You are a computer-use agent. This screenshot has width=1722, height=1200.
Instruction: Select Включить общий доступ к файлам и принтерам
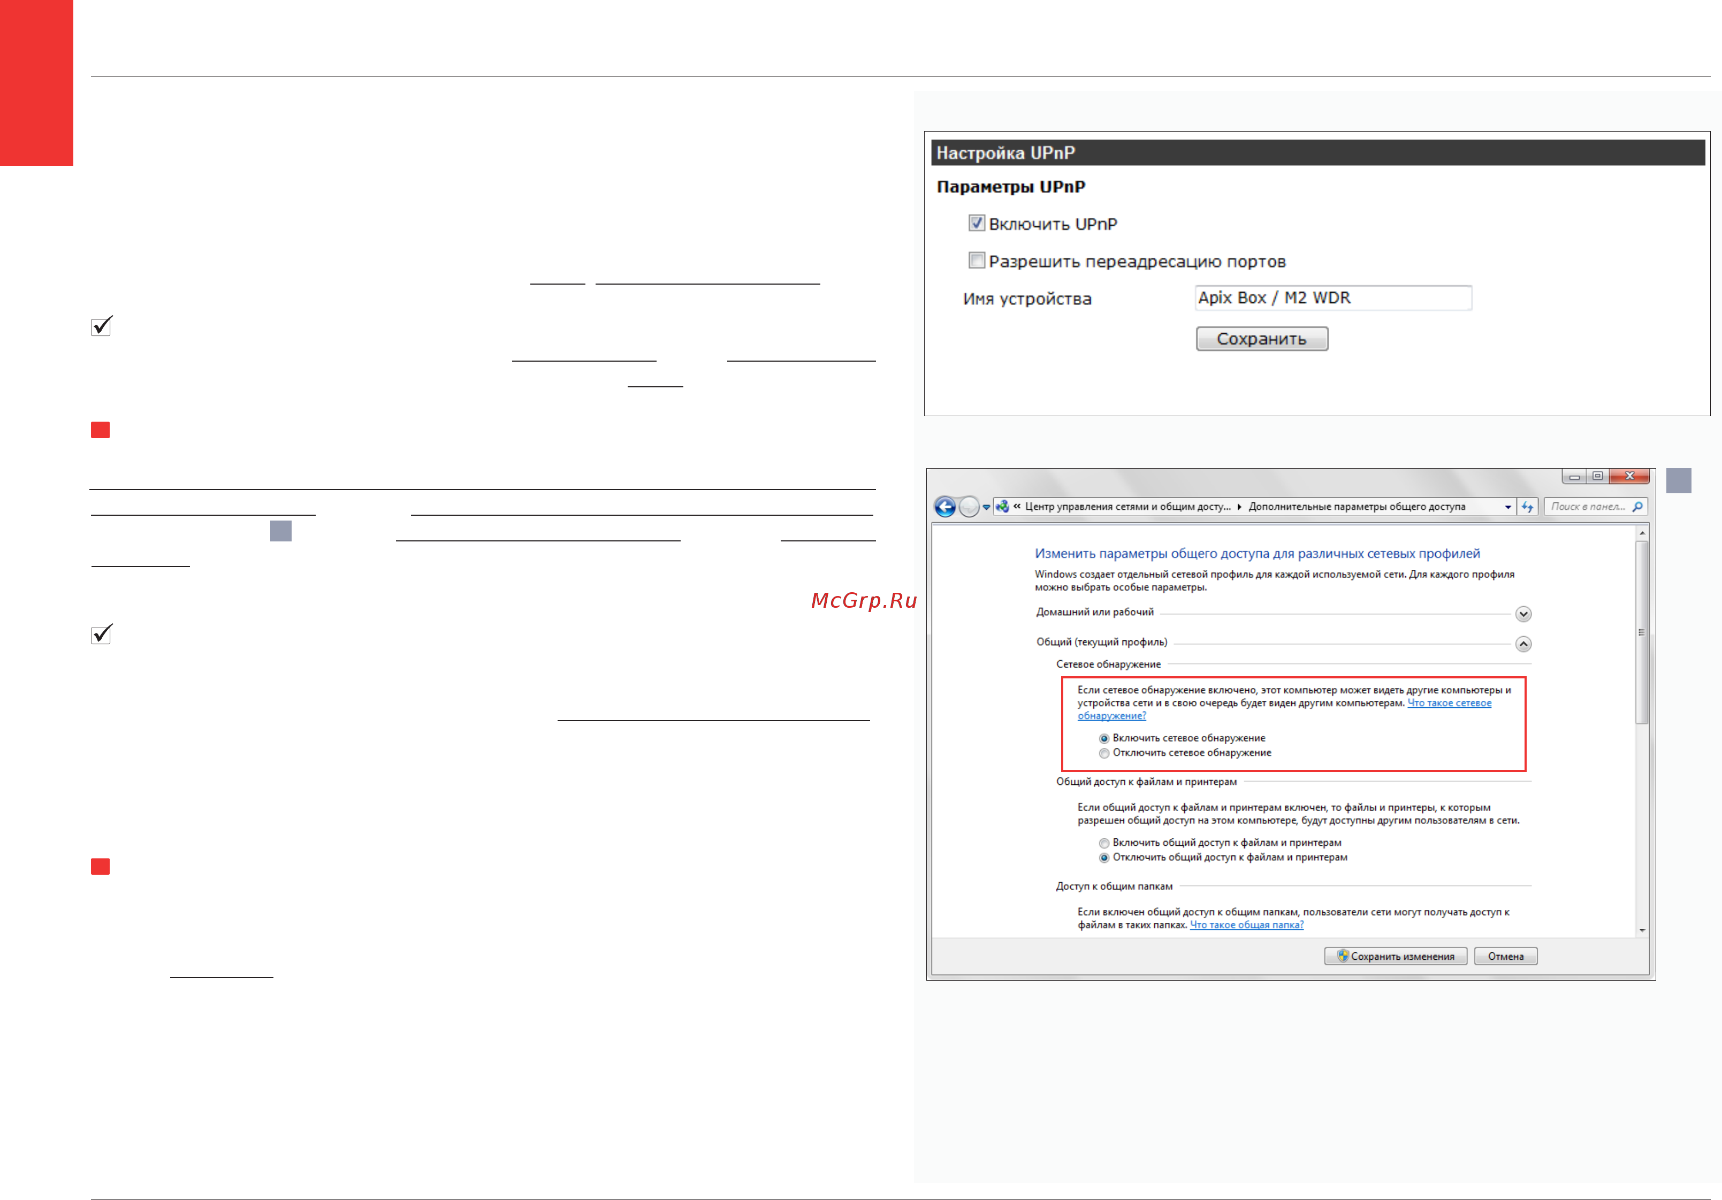[x=1104, y=843]
